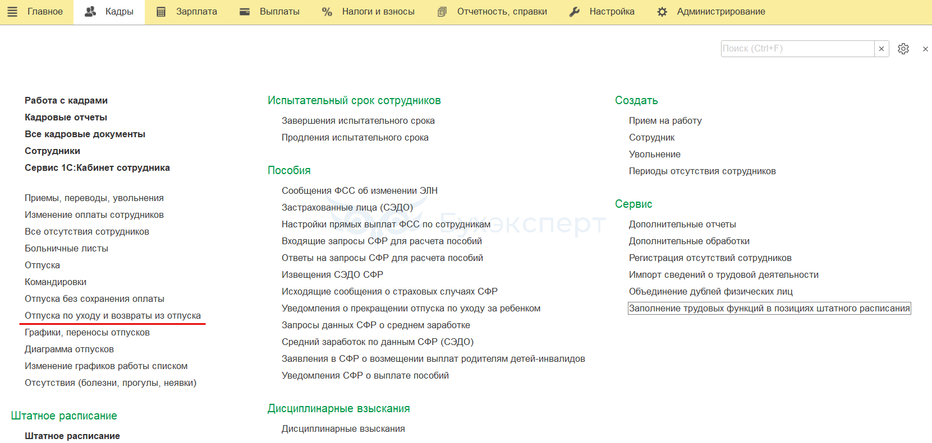The height and width of the screenshot is (443, 932).
Task: Open the Налоги и взносы percent icon
Action: coord(327,12)
